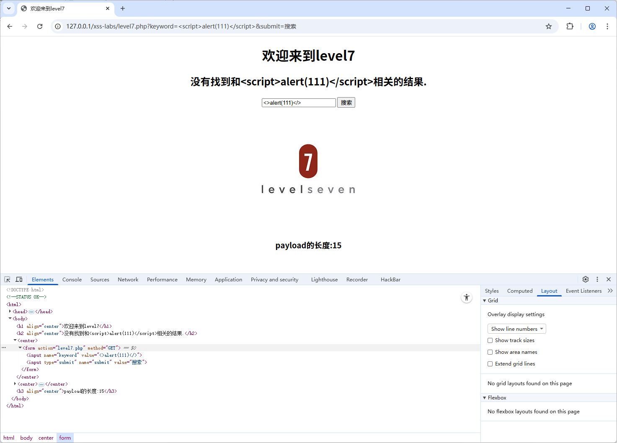Open the Application tab
Image resolution: width=617 pixels, height=443 pixels.
pyautogui.click(x=228, y=280)
